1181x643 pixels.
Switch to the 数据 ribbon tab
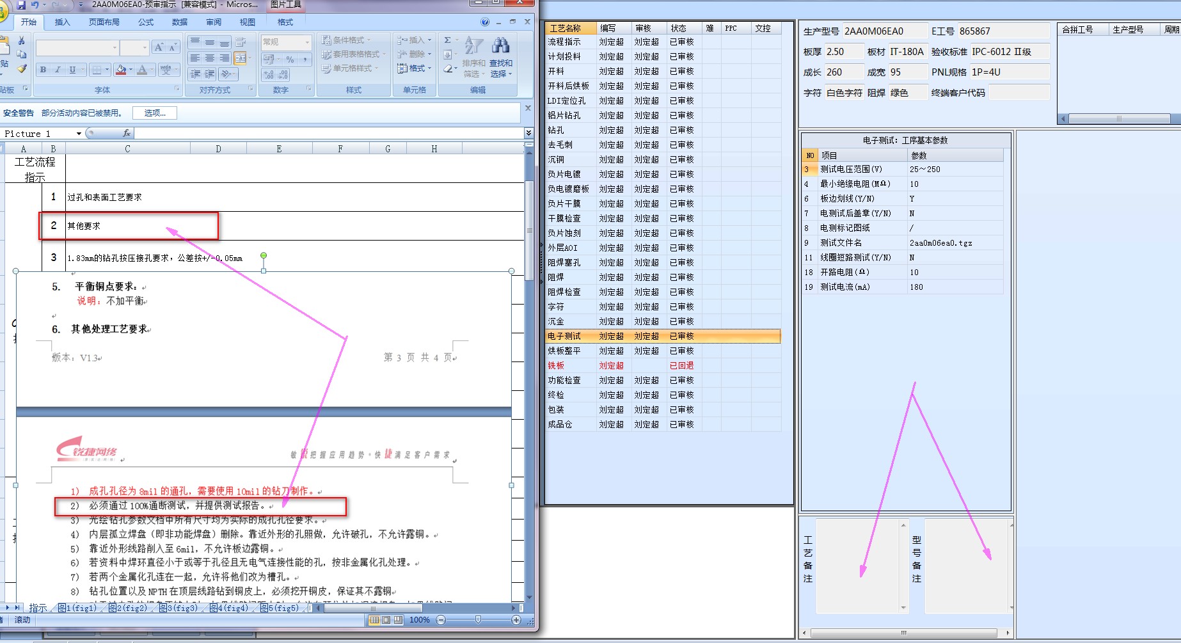[x=180, y=22]
